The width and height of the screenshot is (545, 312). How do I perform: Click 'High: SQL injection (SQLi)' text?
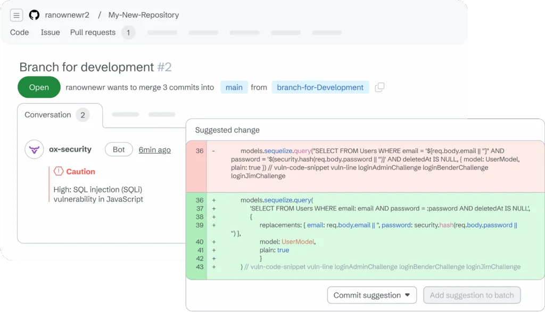pos(98,190)
